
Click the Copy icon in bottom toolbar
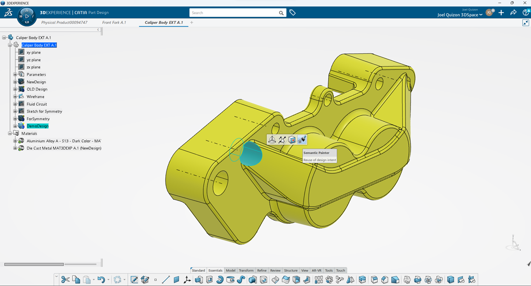[76, 280]
